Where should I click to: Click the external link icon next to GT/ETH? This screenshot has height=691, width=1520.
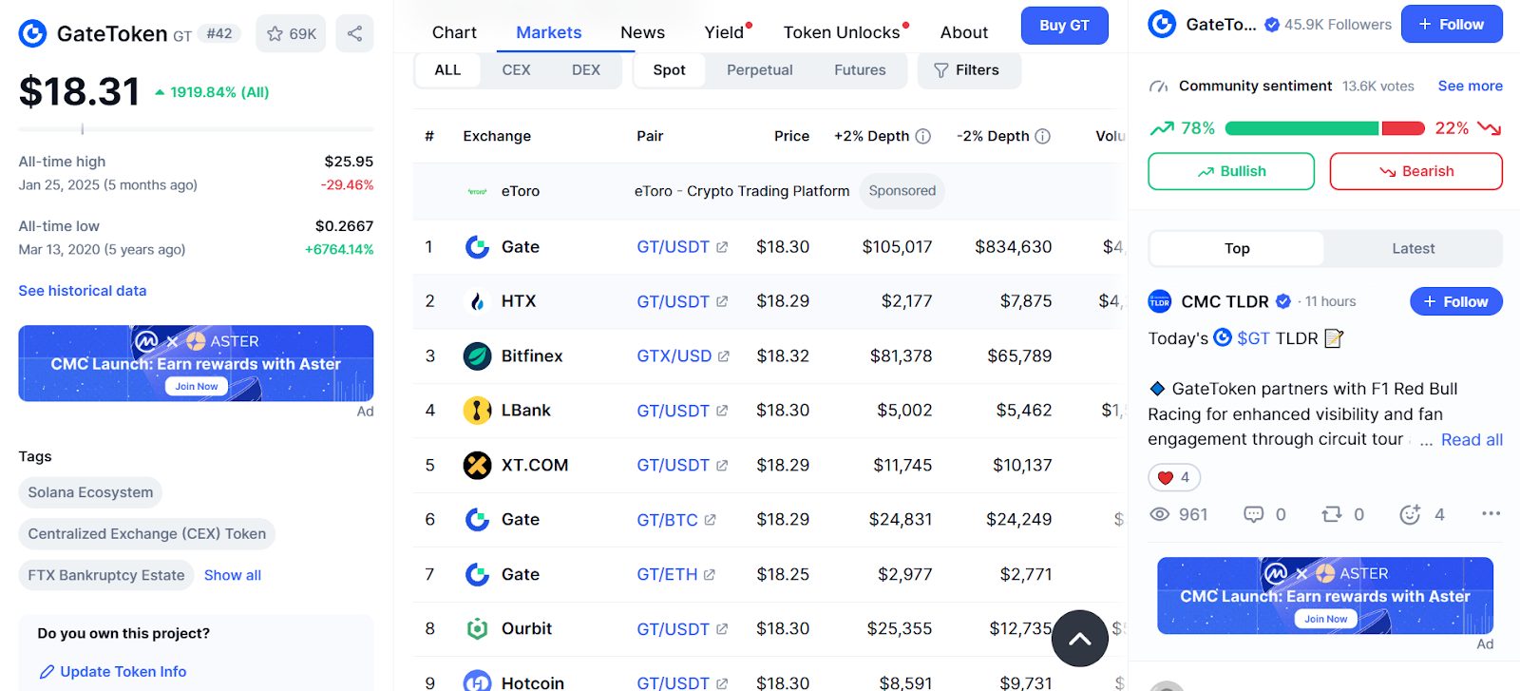tap(710, 574)
